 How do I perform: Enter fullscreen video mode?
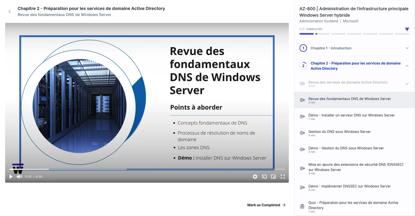pos(283,177)
